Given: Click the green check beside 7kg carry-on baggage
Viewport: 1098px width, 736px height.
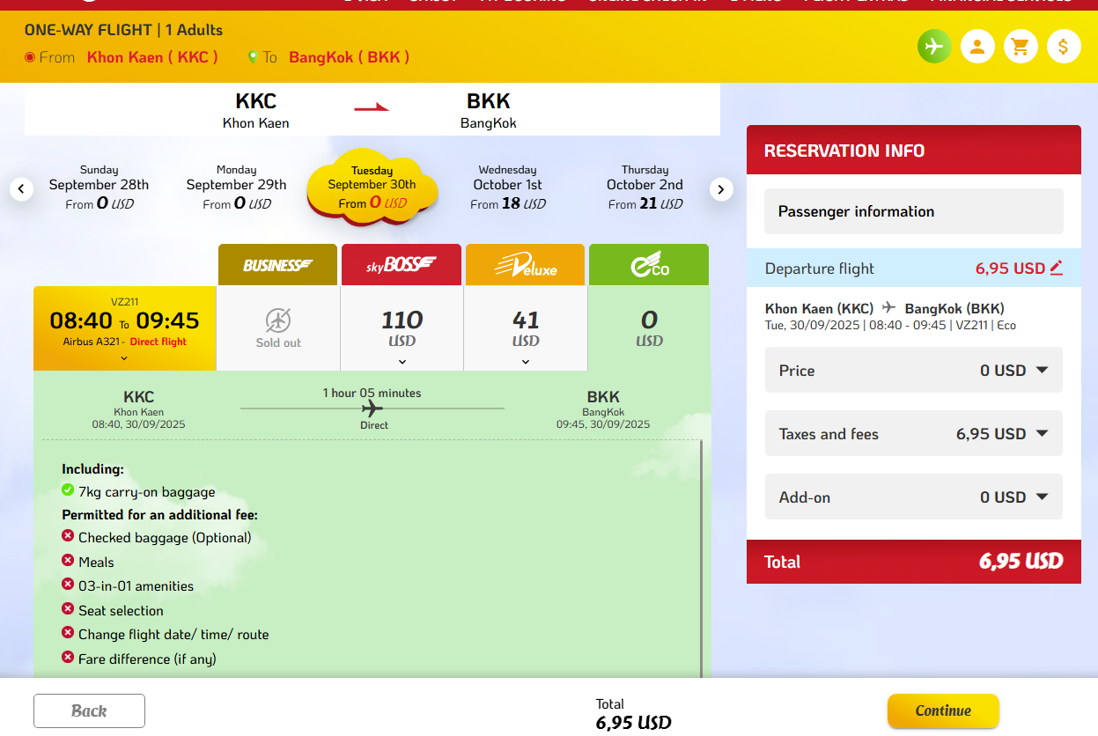Looking at the screenshot, I should (68, 490).
